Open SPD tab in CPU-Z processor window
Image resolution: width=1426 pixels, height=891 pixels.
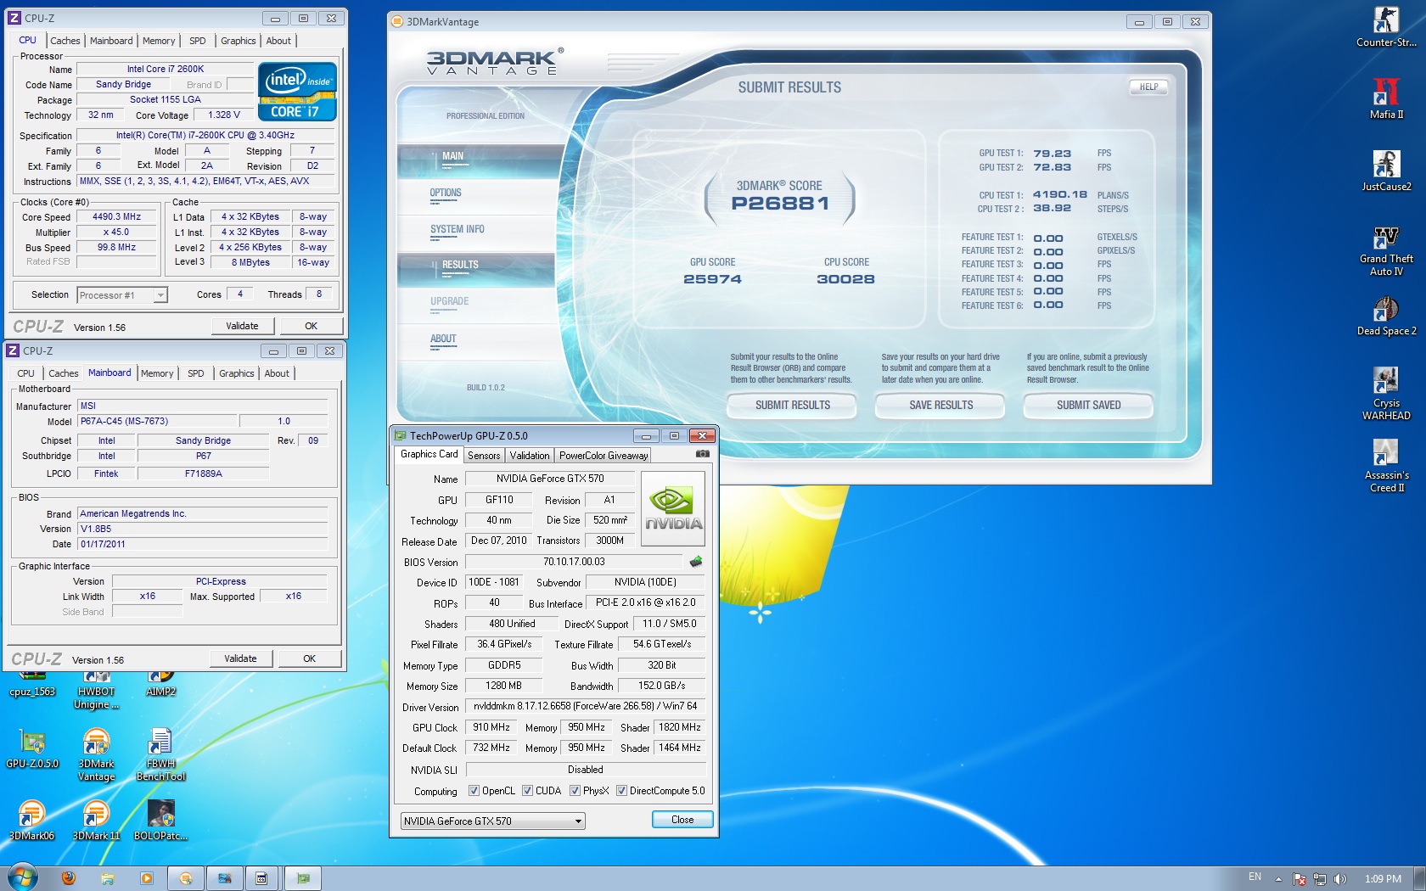tap(197, 41)
